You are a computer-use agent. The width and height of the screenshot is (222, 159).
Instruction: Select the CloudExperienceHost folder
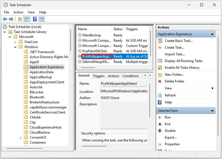pyautogui.click(x=43, y=127)
